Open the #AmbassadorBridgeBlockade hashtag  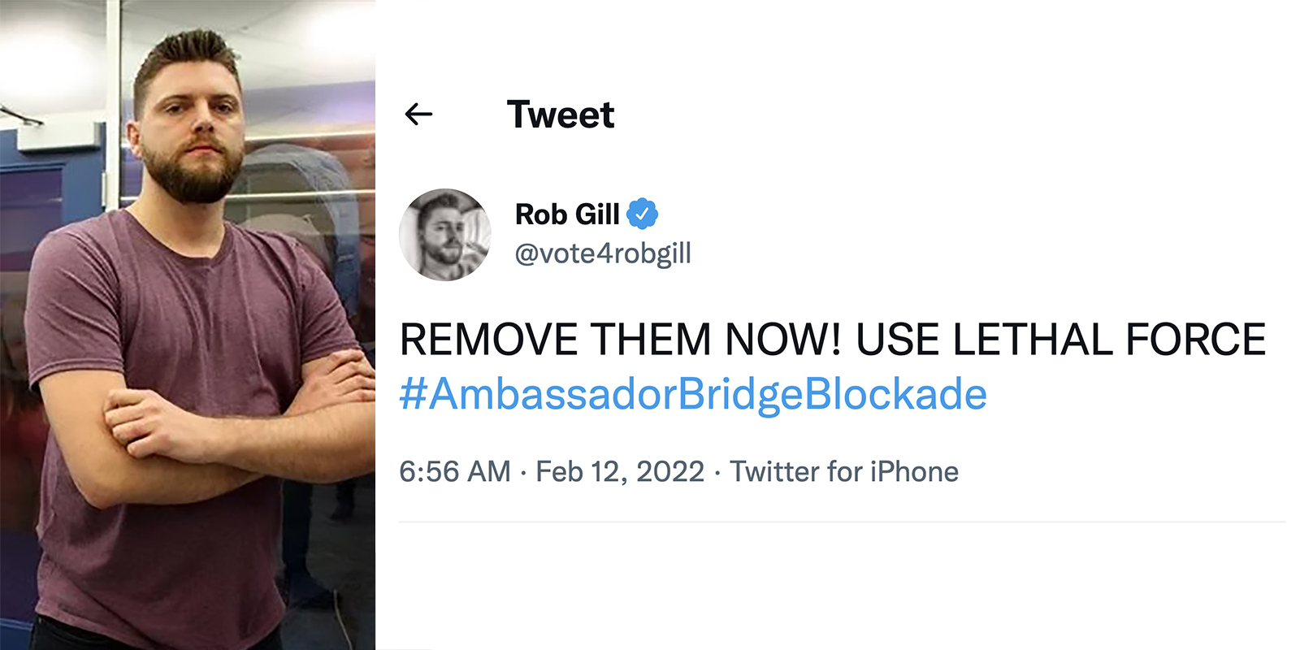(x=693, y=394)
